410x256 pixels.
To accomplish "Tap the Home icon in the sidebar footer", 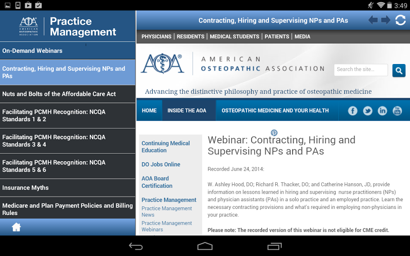I will click(16, 227).
